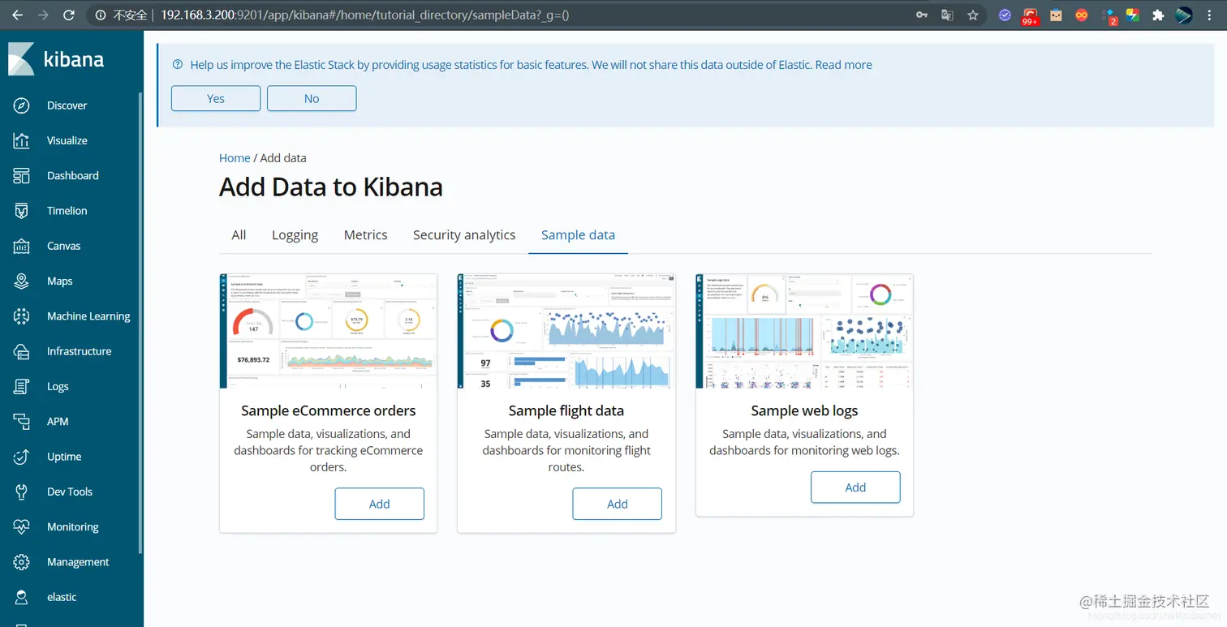Bookmark this page with star icon
This screenshot has width=1227, height=627.
[x=973, y=15]
